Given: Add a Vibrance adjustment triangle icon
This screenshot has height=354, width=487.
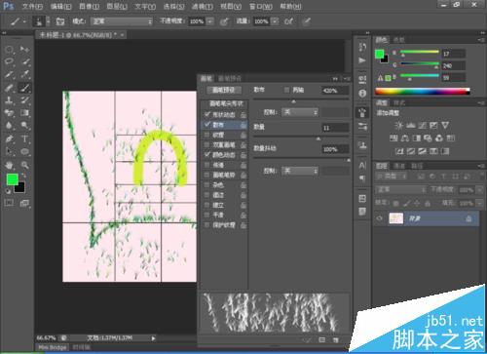Looking at the screenshot, I should click(445, 125).
